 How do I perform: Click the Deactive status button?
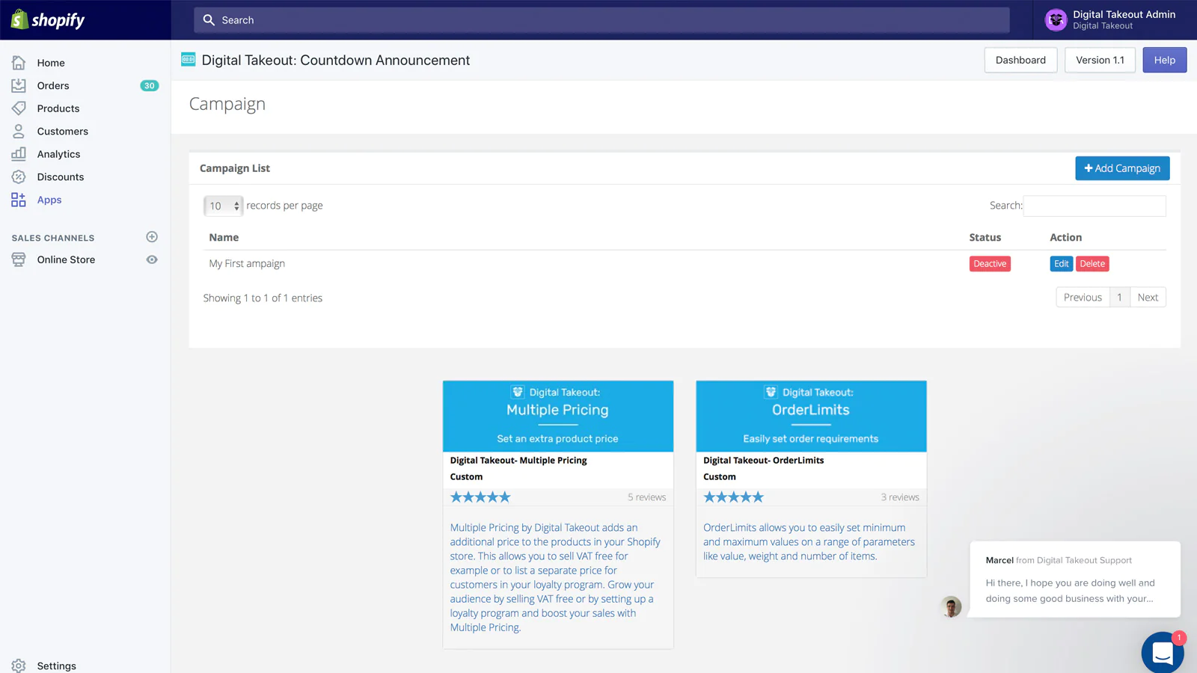pyautogui.click(x=990, y=263)
